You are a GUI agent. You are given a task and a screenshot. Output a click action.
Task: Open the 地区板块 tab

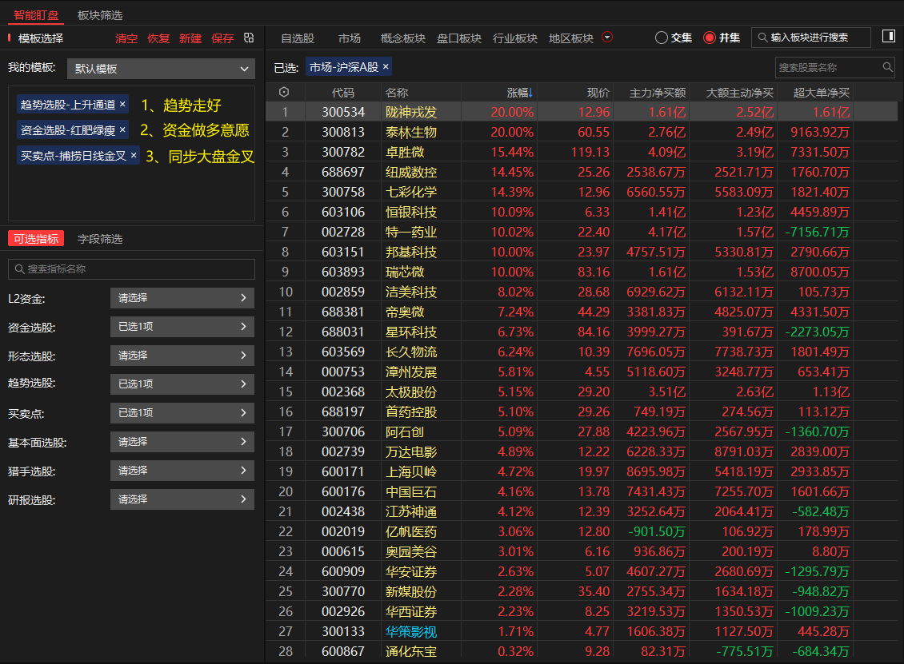point(570,38)
